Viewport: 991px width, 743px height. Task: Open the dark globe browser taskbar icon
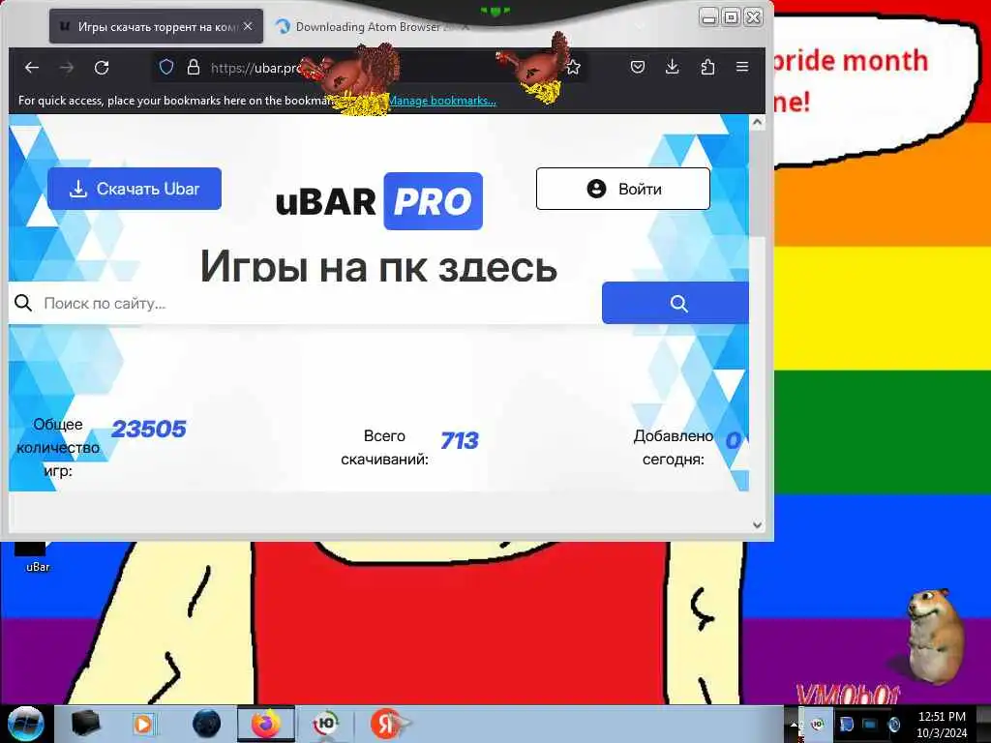[x=207, y=724]
